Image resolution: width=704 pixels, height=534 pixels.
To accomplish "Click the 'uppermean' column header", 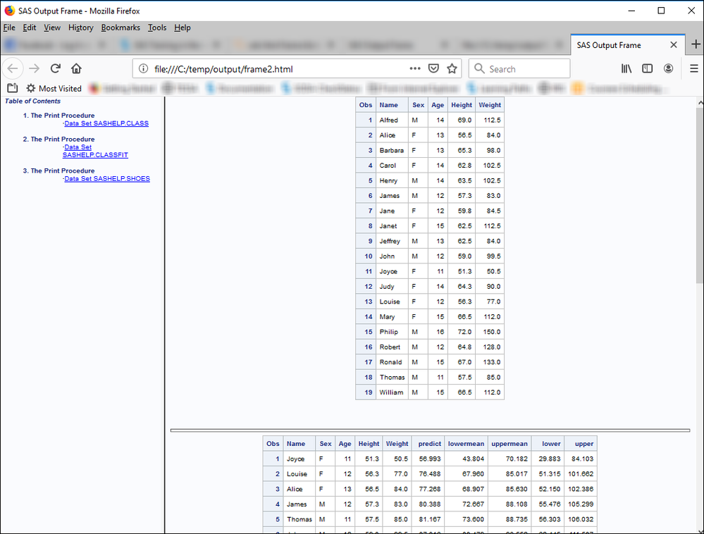I will [x=509, y=443].
